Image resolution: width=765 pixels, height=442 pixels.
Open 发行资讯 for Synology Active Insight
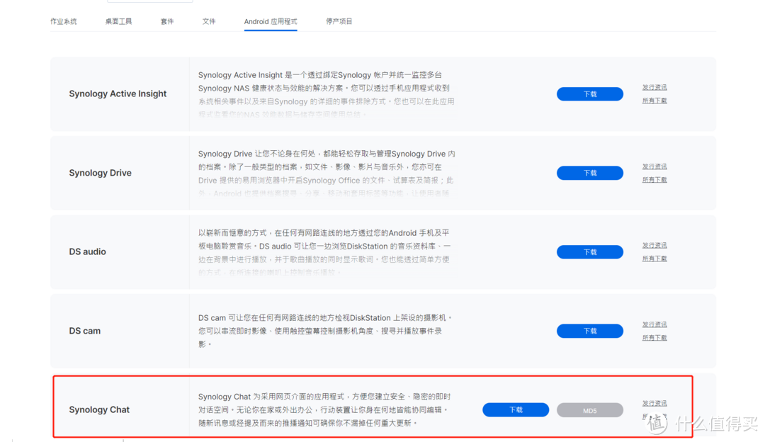pos(654,86)
